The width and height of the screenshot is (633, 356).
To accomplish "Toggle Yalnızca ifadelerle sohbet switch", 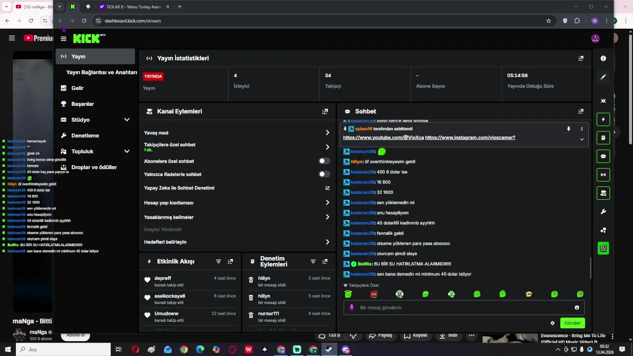I will [x=324, y=174].
